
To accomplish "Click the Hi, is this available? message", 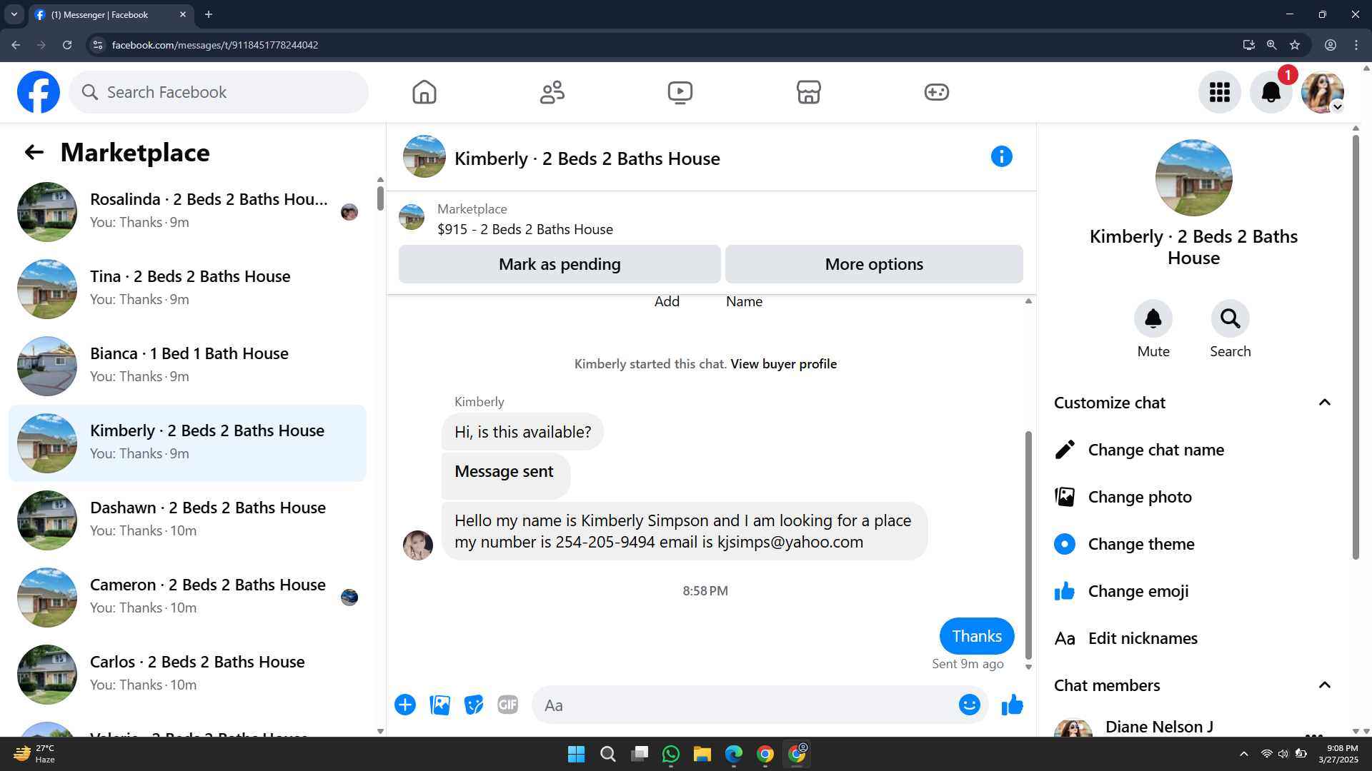I will coord(522,432).
